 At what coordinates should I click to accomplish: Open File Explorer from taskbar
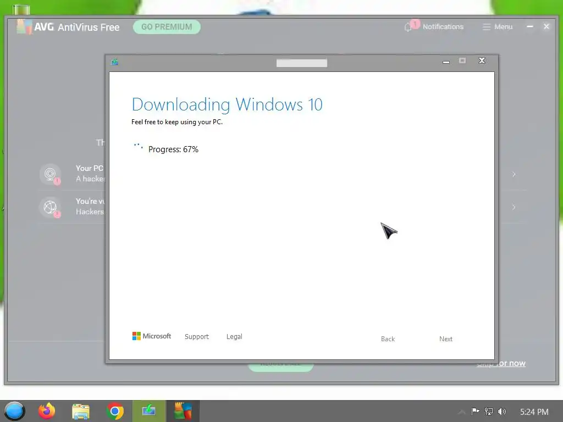pyautogui.click(x=81, y=411)
